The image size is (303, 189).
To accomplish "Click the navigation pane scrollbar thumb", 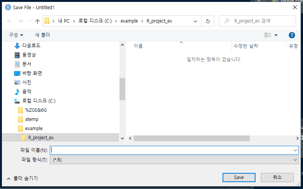I will (122, 89).
